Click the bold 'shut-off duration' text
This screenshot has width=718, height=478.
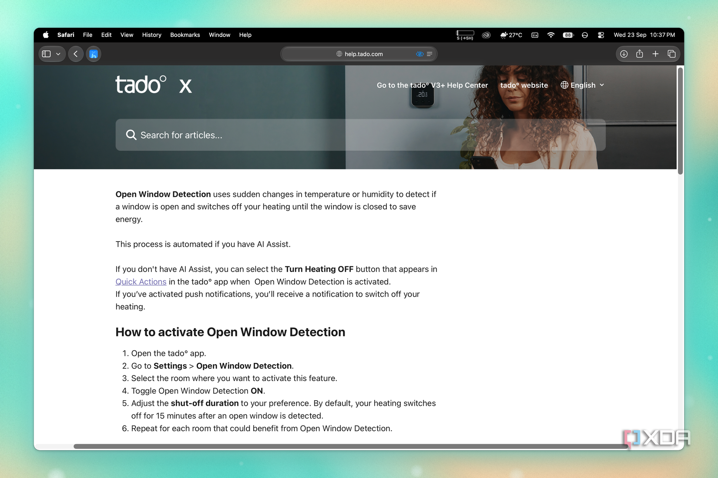205,403
